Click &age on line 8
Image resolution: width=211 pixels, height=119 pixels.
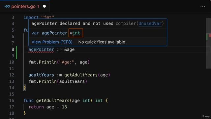coord(69,49)
